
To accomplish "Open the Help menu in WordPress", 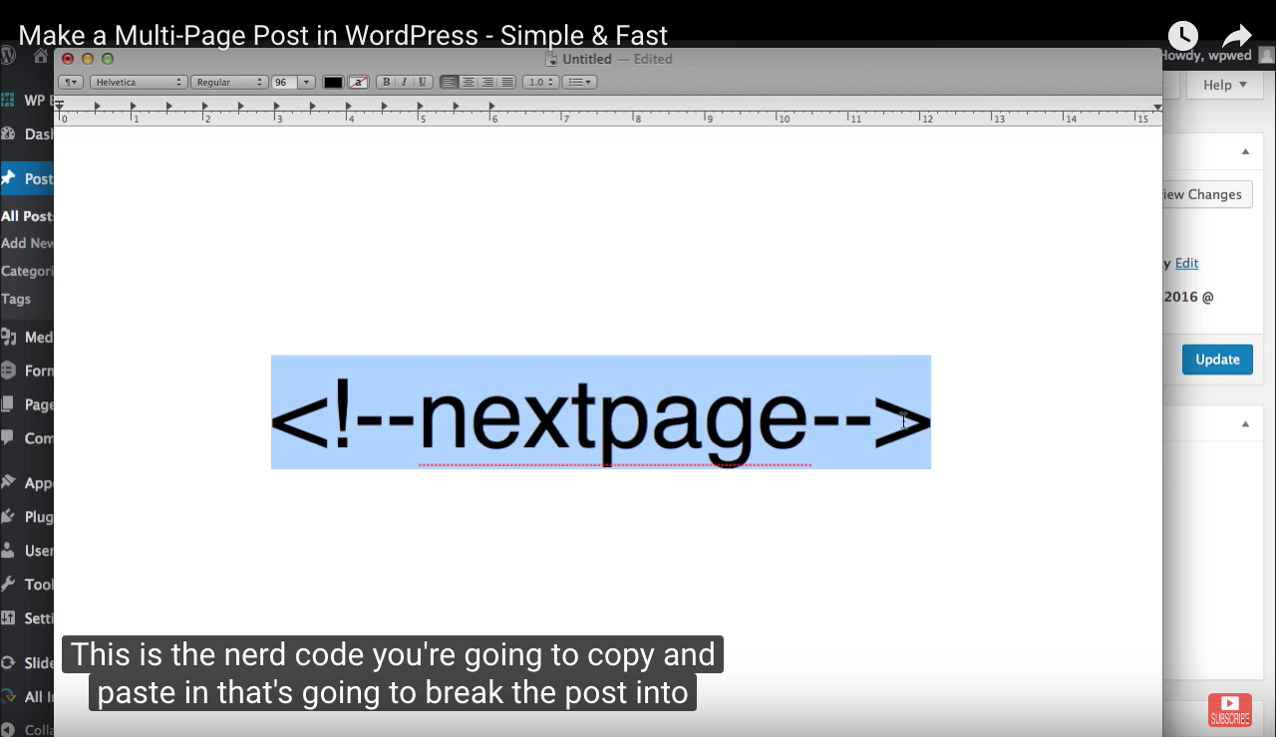I will [x=1224, y=85].
